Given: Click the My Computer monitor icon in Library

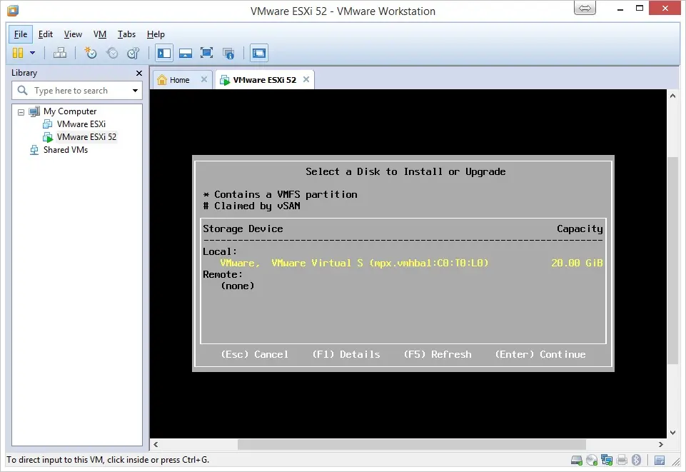Looking at the screenshot, I should [x=34, y=111].
